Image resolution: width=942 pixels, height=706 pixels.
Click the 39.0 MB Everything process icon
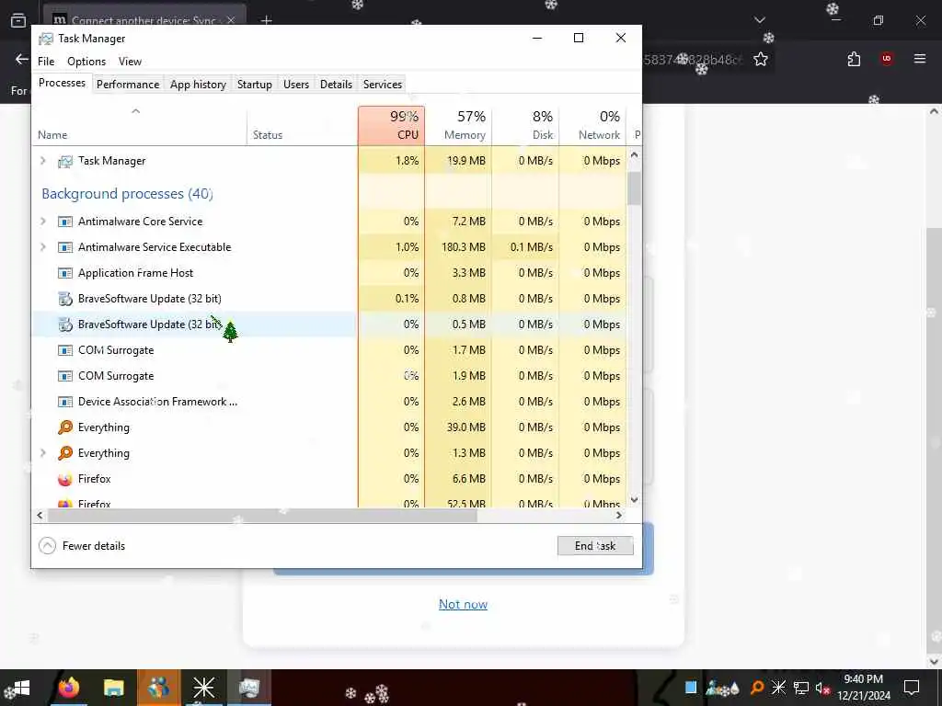(65, 427)
